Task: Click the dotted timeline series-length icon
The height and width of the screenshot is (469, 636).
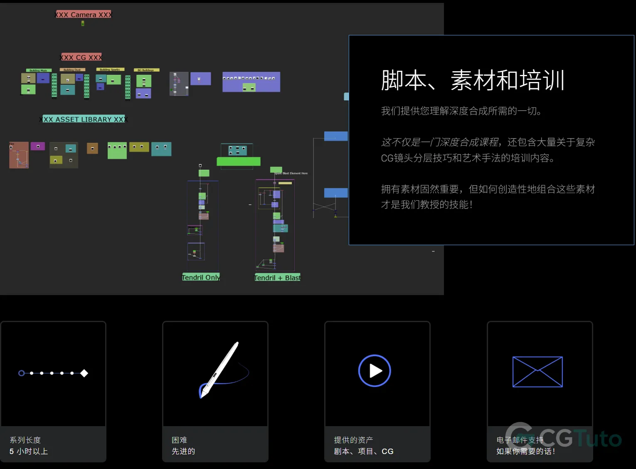Action: click(53, 373)
